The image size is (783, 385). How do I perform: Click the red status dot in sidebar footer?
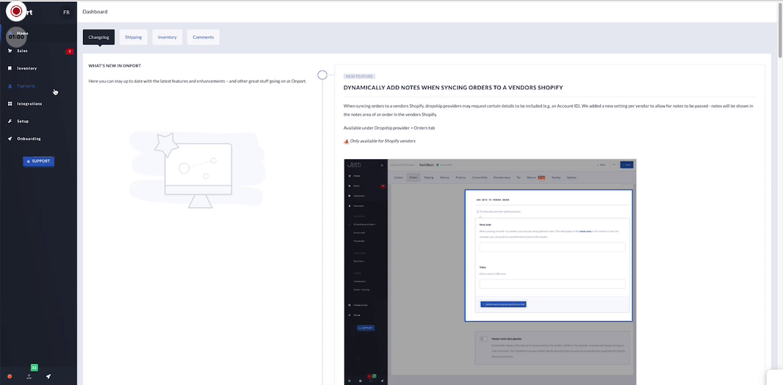tap(10, 376)
